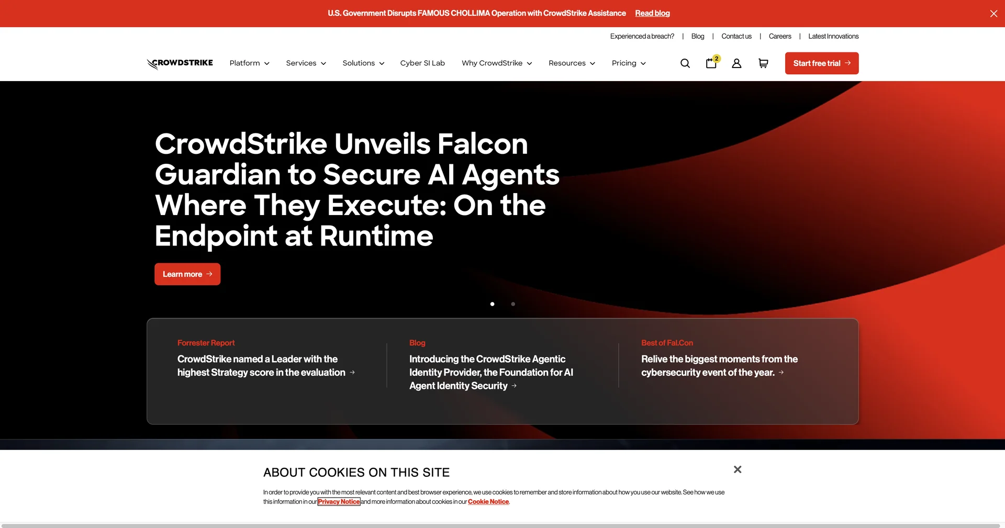
Task: Open the bag icon with badge 2
Action: (712, 63)
